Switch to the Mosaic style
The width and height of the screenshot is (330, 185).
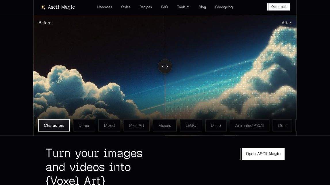point(165,125)
